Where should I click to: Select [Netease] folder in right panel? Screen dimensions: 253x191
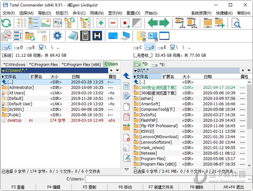tap(190, 153)
